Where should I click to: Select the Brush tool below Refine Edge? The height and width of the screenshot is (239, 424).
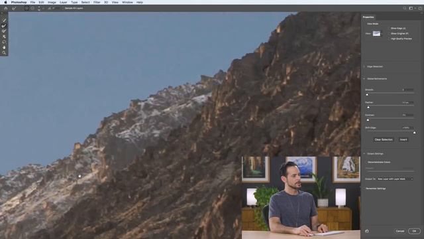tap(4, 31)
